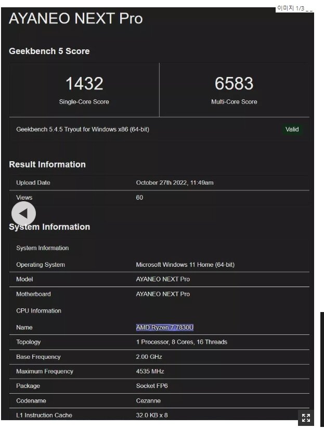Click the Name label in CPU section
Image resolution: width=324 pixels, height=428 pixels.
(24, 327)
